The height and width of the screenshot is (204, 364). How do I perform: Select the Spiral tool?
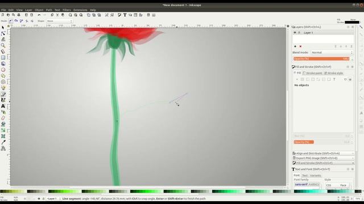click(3, 82)
